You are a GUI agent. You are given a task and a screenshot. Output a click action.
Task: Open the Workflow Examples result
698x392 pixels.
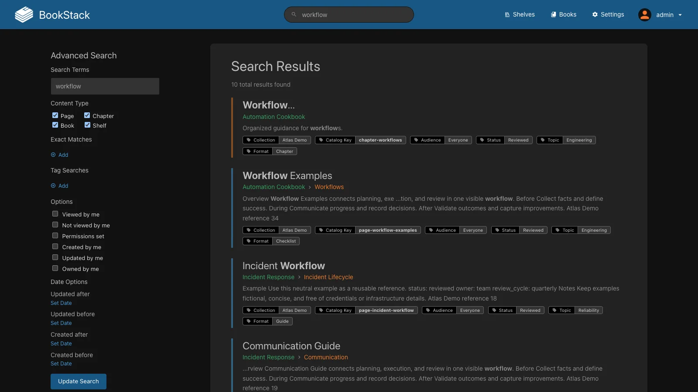click(x=287, y=176)
